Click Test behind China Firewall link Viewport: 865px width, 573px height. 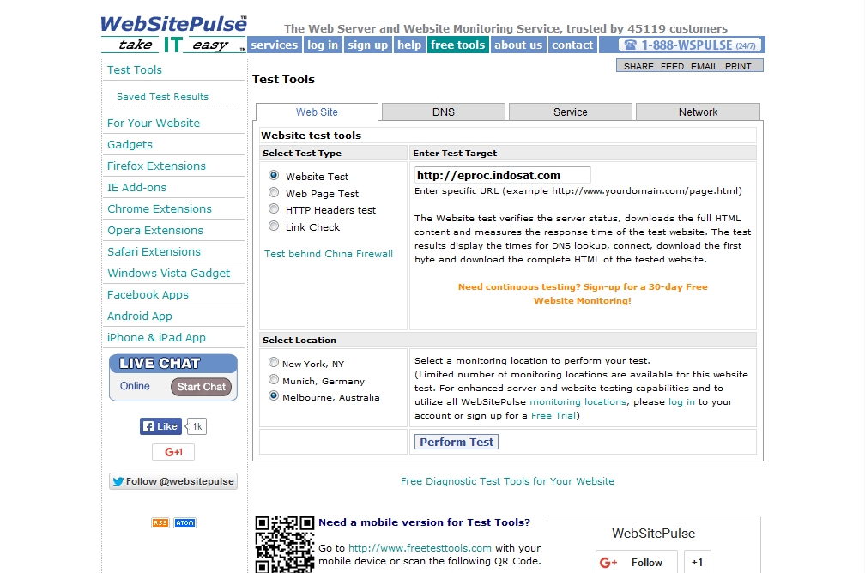(328, 254)
